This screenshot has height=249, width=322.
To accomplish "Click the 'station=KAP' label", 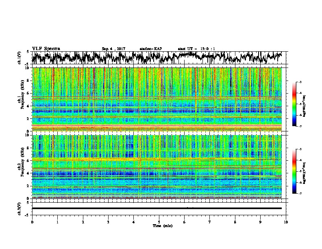I will (151, 49).
